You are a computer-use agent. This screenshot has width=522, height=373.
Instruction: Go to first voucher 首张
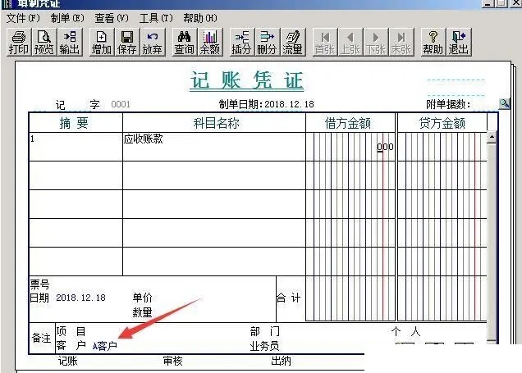tap(324, 43)
